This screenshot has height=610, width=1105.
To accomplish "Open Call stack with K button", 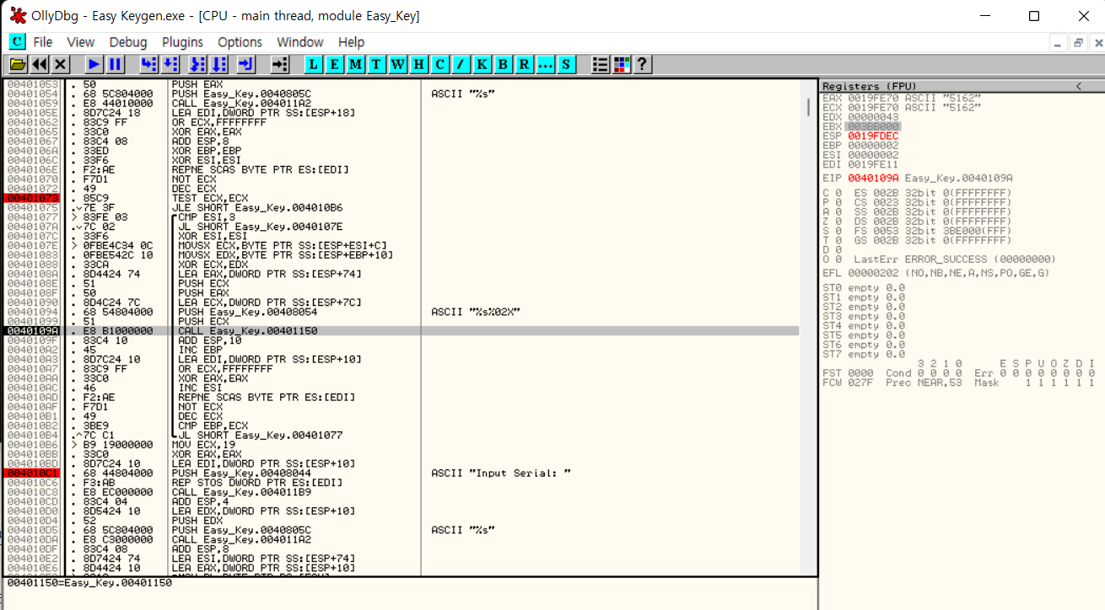I will pos(482,64).
